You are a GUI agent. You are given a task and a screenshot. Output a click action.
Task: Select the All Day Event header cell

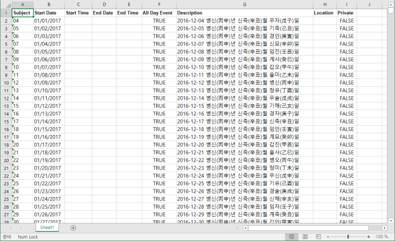pos(158,13)
